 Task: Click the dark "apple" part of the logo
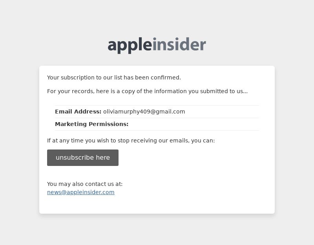tap(130, 45)
